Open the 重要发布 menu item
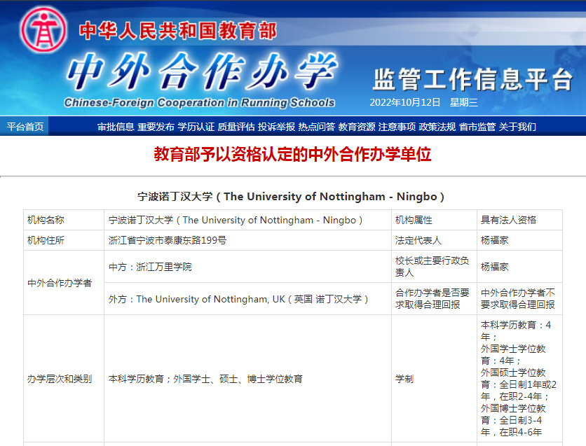Viewport: 586px width, 446px height. 156,127
